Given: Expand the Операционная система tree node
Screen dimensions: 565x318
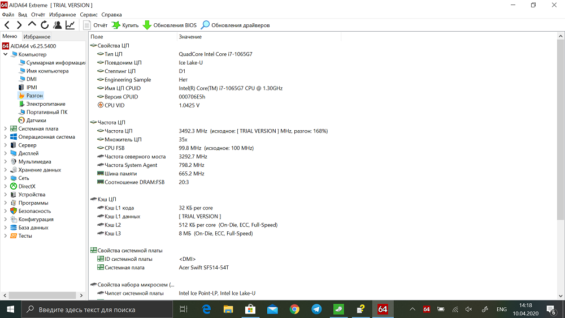Looking at the screenshot, I should pos(6,137).
